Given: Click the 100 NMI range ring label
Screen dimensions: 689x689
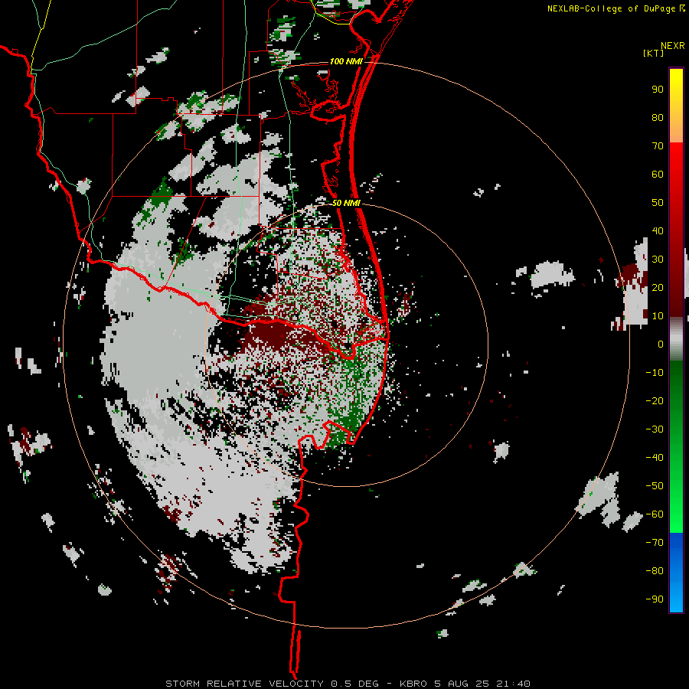Looking at the screenshot, I should point(346,61).
